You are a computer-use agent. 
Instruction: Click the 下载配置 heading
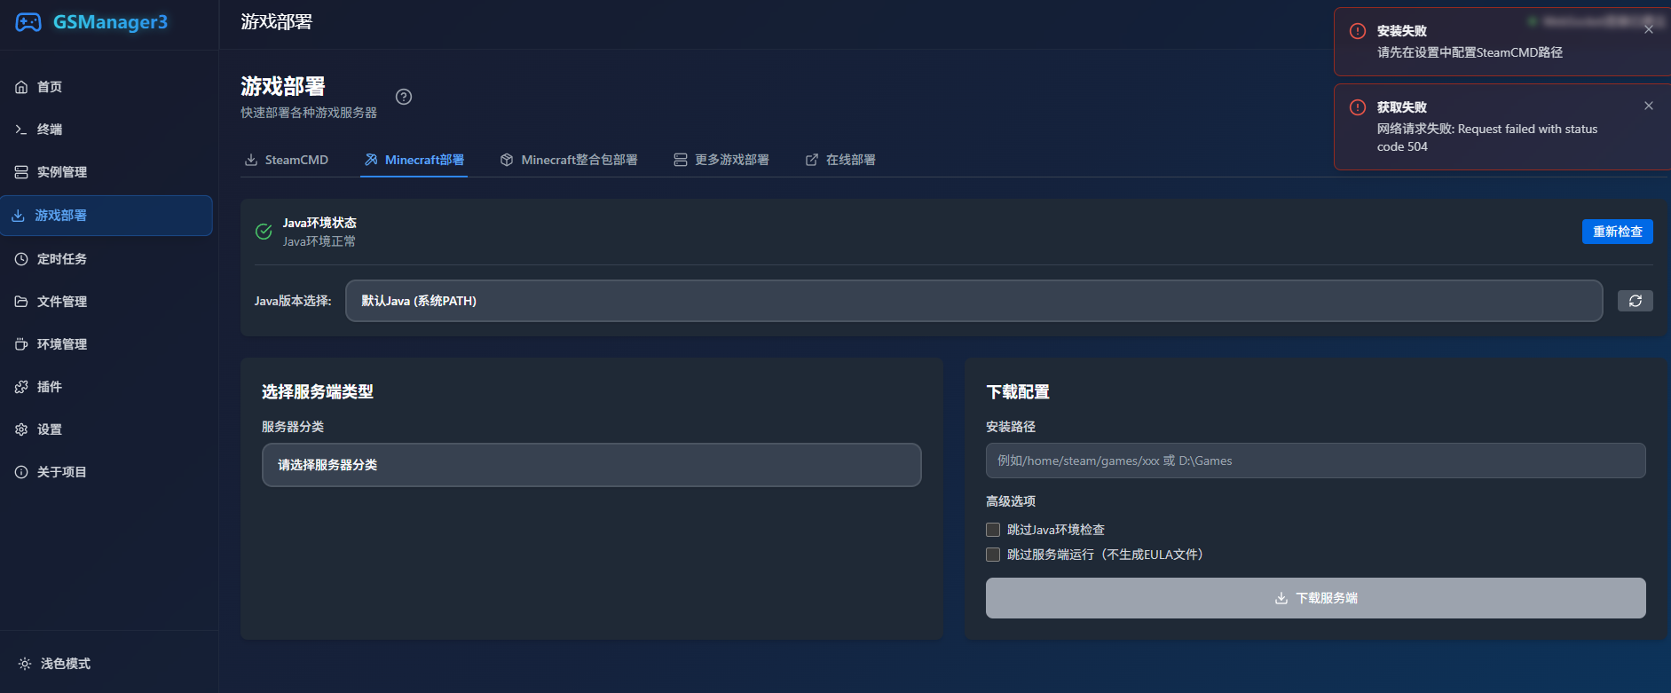coord(1018,392)
